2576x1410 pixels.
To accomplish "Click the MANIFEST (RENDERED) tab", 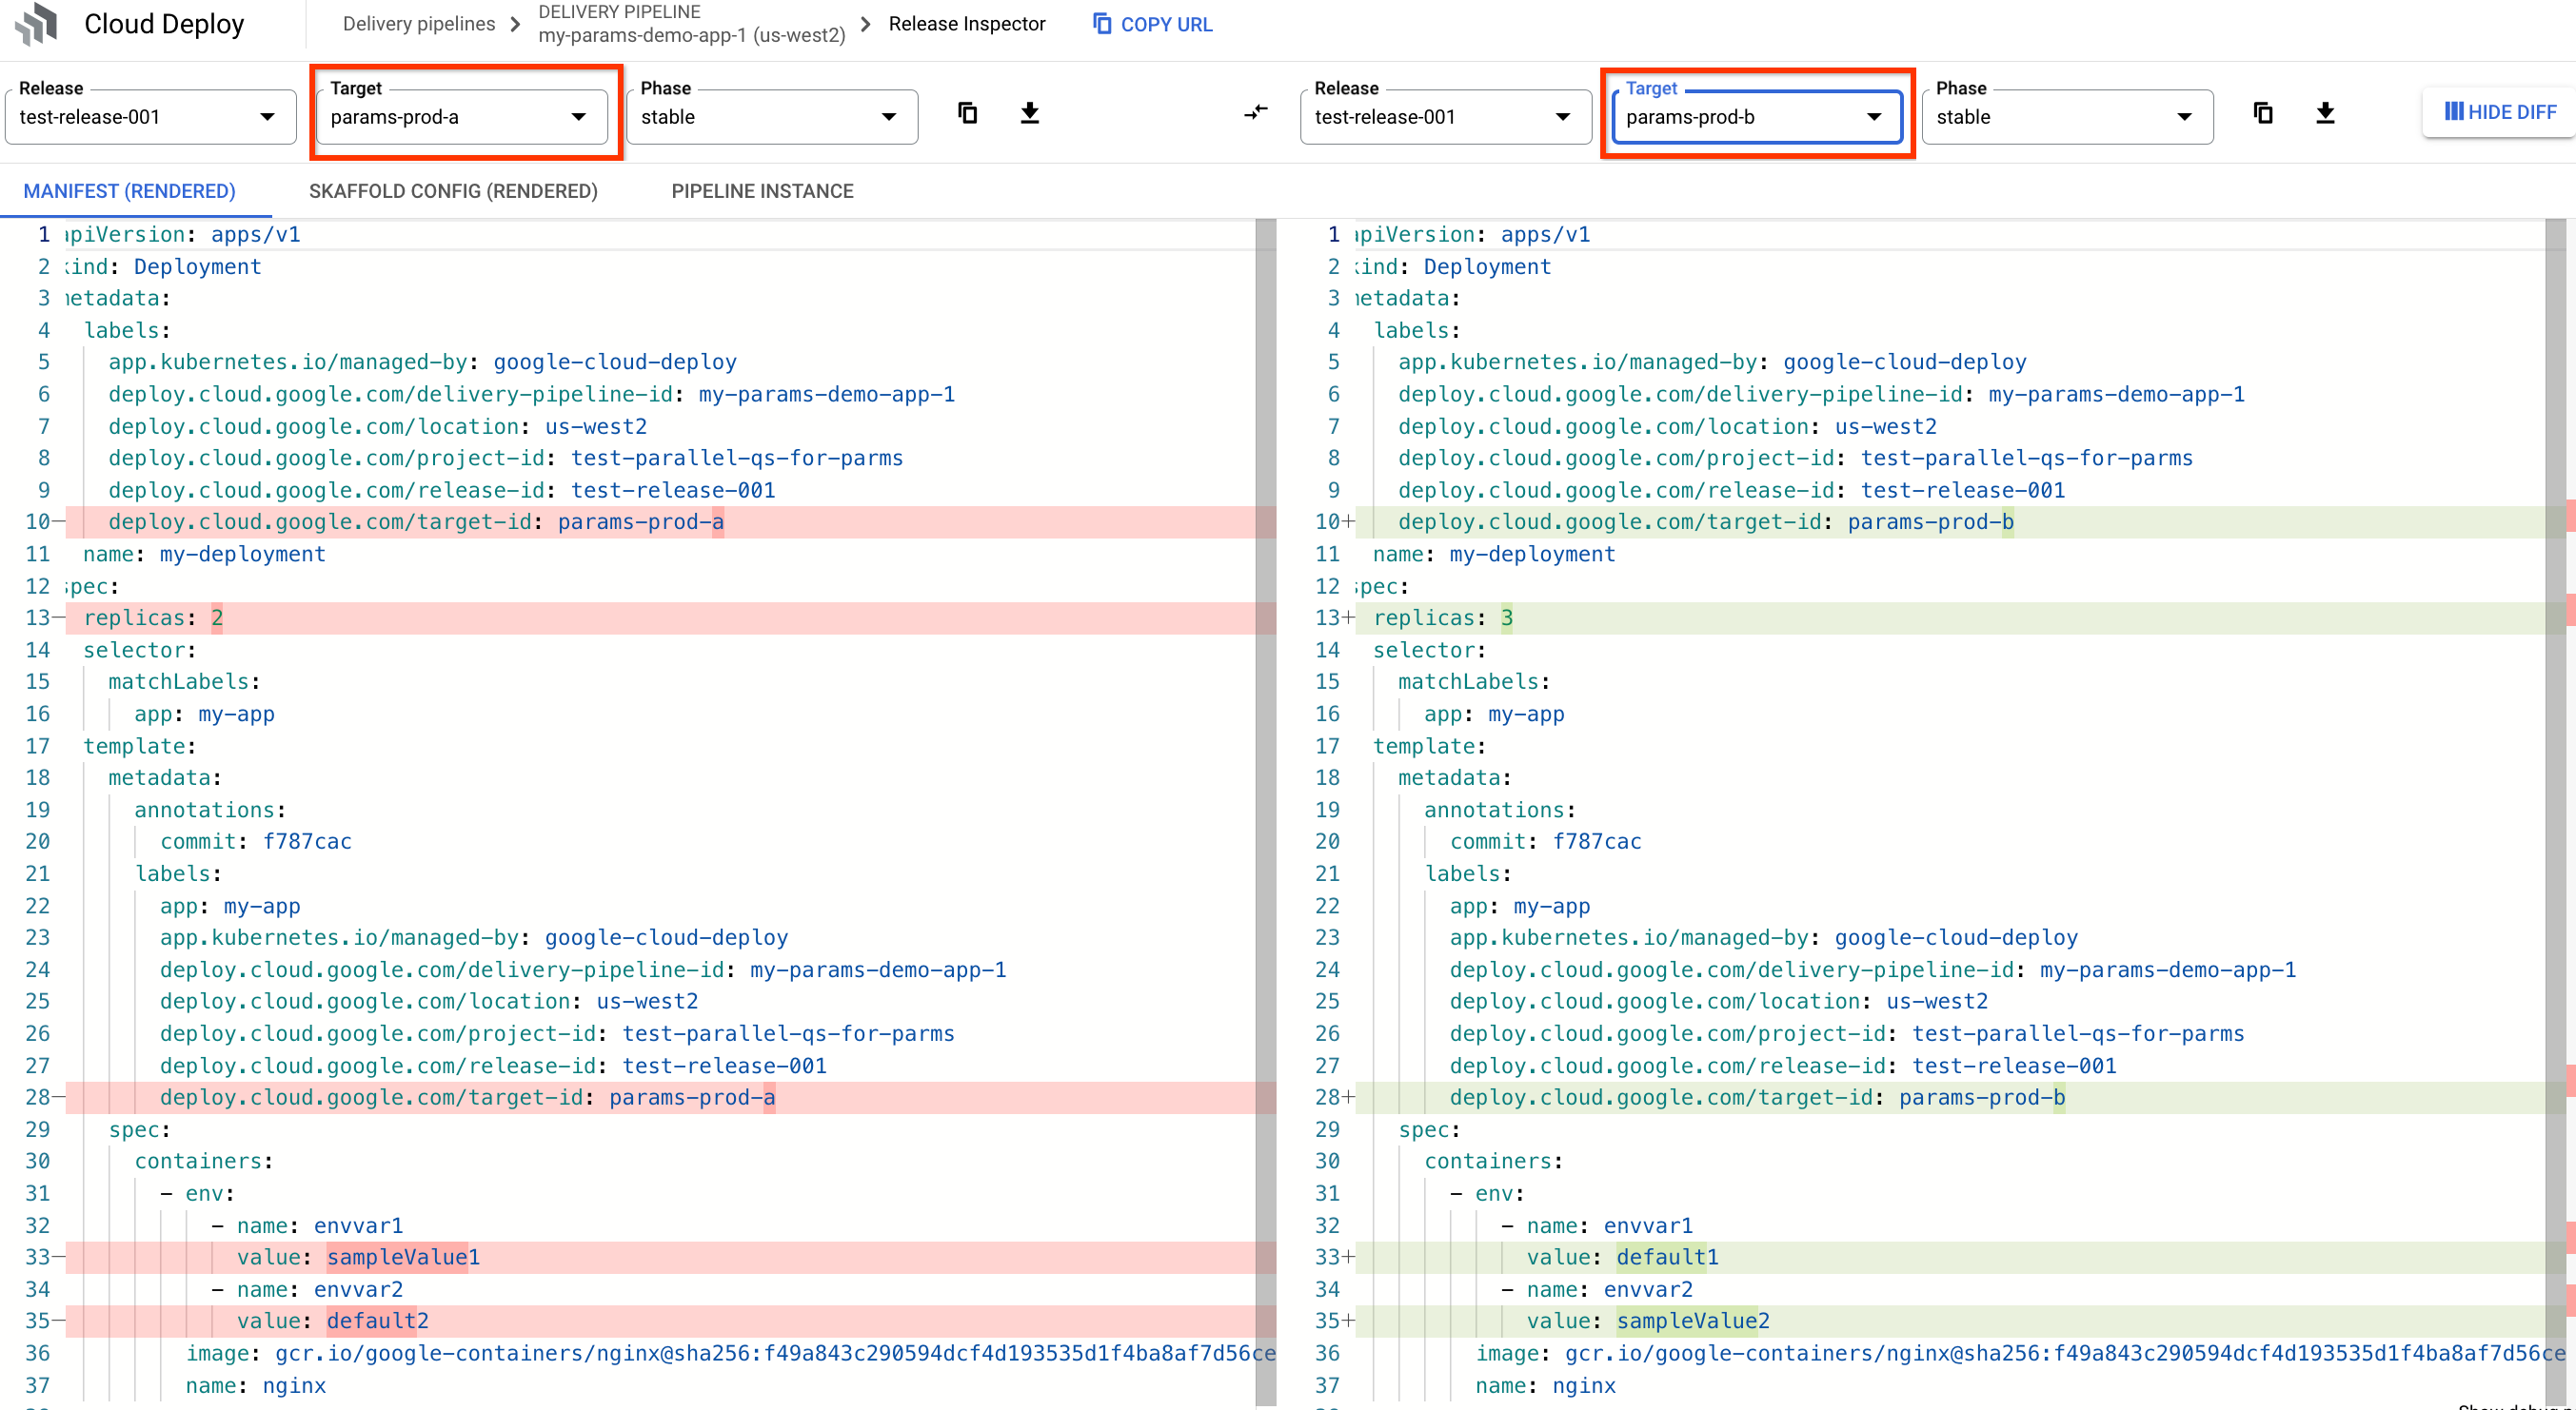I will click(130, 191).
